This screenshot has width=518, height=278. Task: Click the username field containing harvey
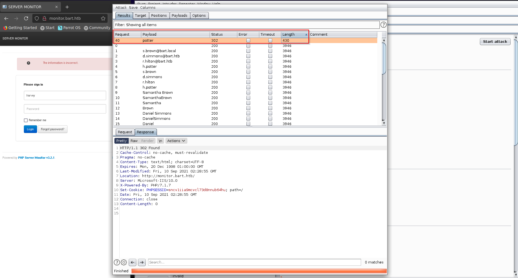point(65,96)
